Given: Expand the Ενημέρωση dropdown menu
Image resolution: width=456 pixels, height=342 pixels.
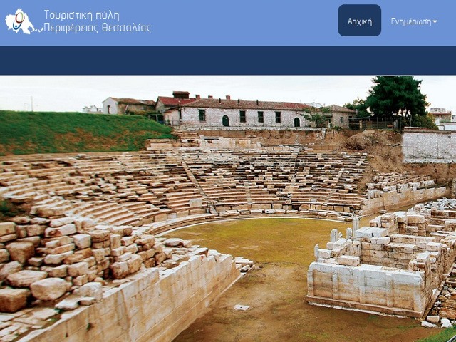Looking at the screenshot, I should 414,21.
